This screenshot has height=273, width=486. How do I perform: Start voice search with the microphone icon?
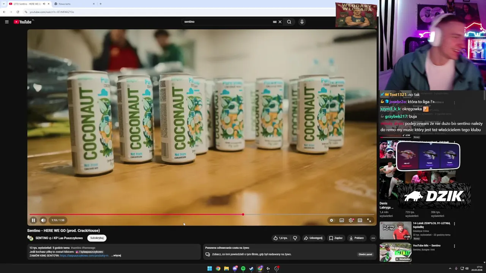coord(302,22)
